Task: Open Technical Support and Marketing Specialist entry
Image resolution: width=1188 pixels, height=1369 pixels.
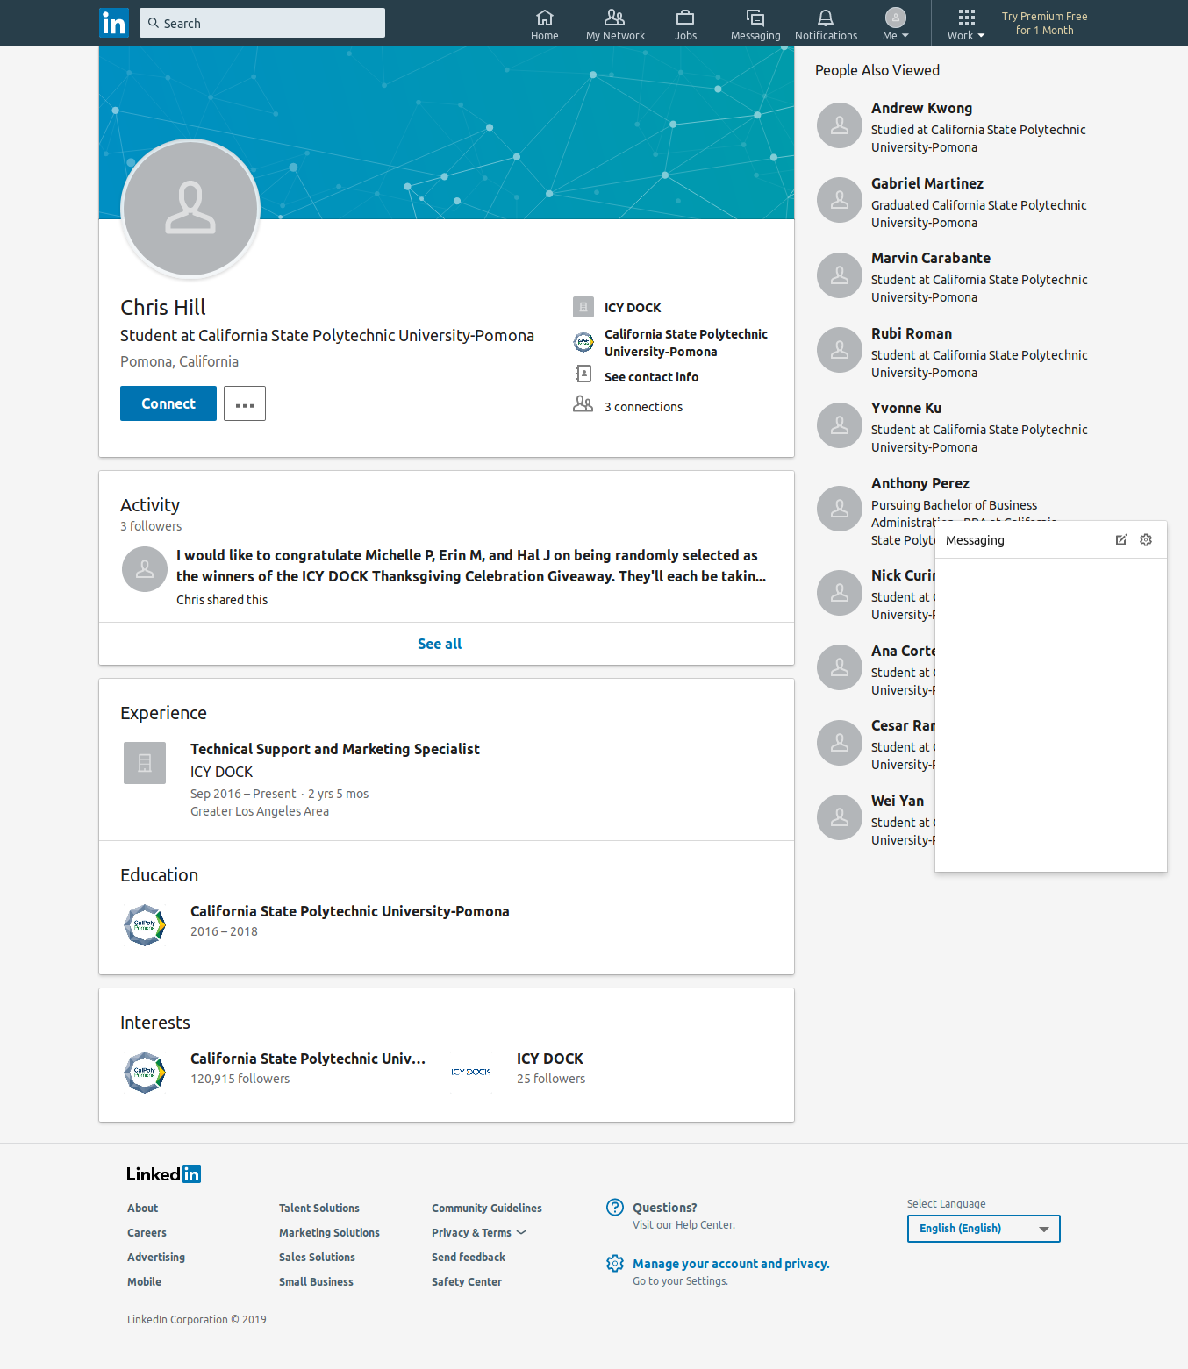Action: click(x=335, y=749)
